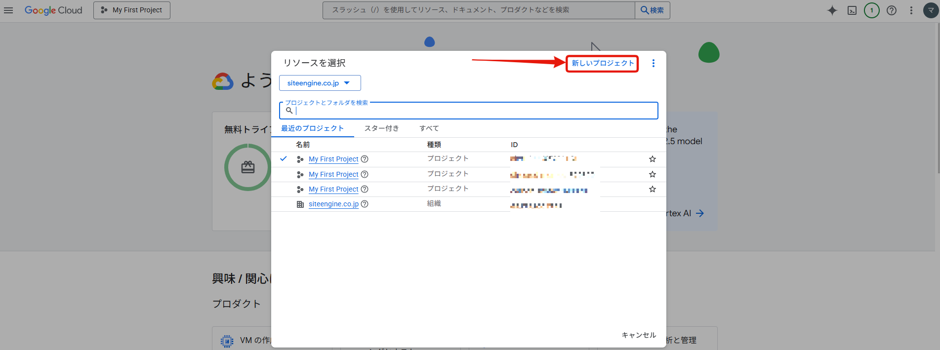940x350 pixels.
Task: Click the organization building icon for siteengine.co.jp
Action: [x=300, y=204]
